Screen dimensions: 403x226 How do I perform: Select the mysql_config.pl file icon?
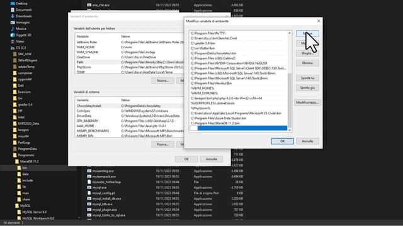pyautogui.click(x=89, y=193)
